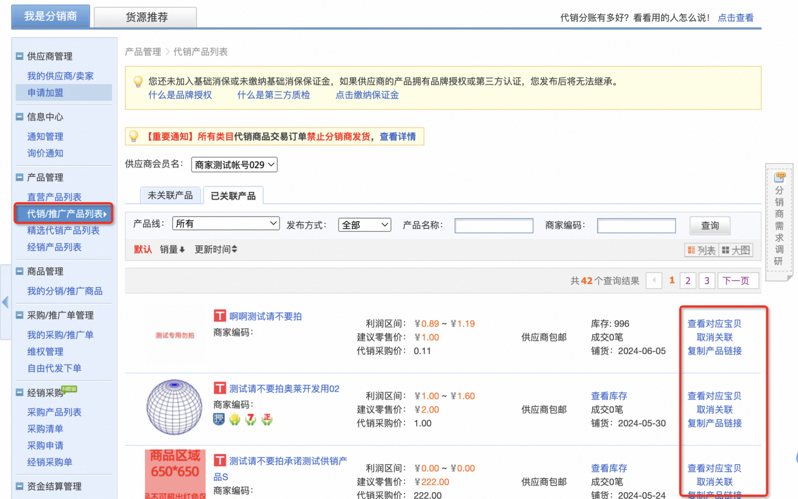Switch to 列表 view
This screenshot has width=798, height=499.
[x=702, y=250]
